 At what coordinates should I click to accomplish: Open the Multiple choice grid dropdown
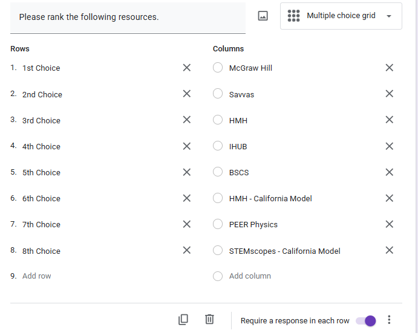tap(341, 16)
